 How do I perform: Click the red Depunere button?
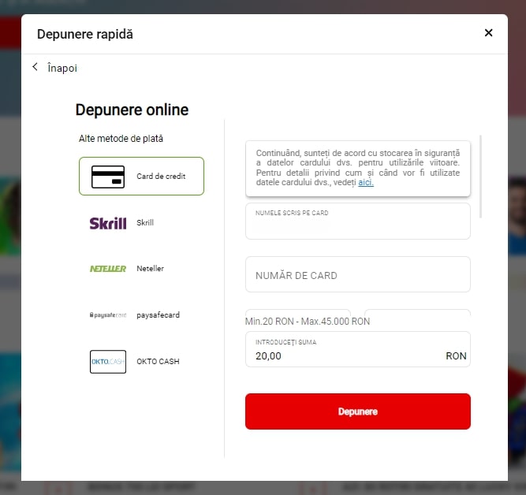pos(357,411)
